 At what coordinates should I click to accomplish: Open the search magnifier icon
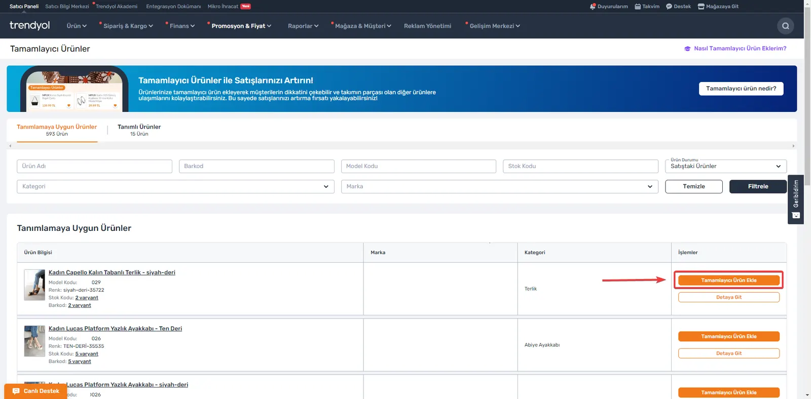coord(785,26)
